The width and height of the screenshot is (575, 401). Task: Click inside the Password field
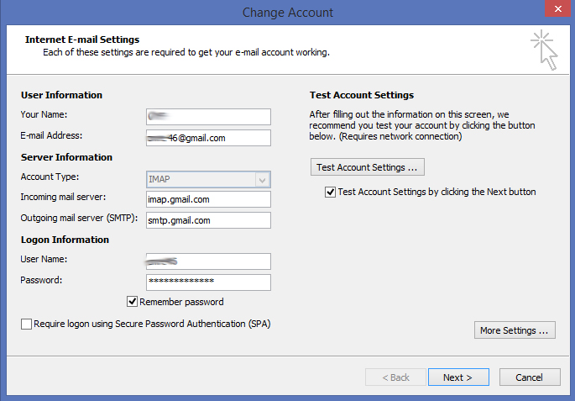tap(207, 282)
